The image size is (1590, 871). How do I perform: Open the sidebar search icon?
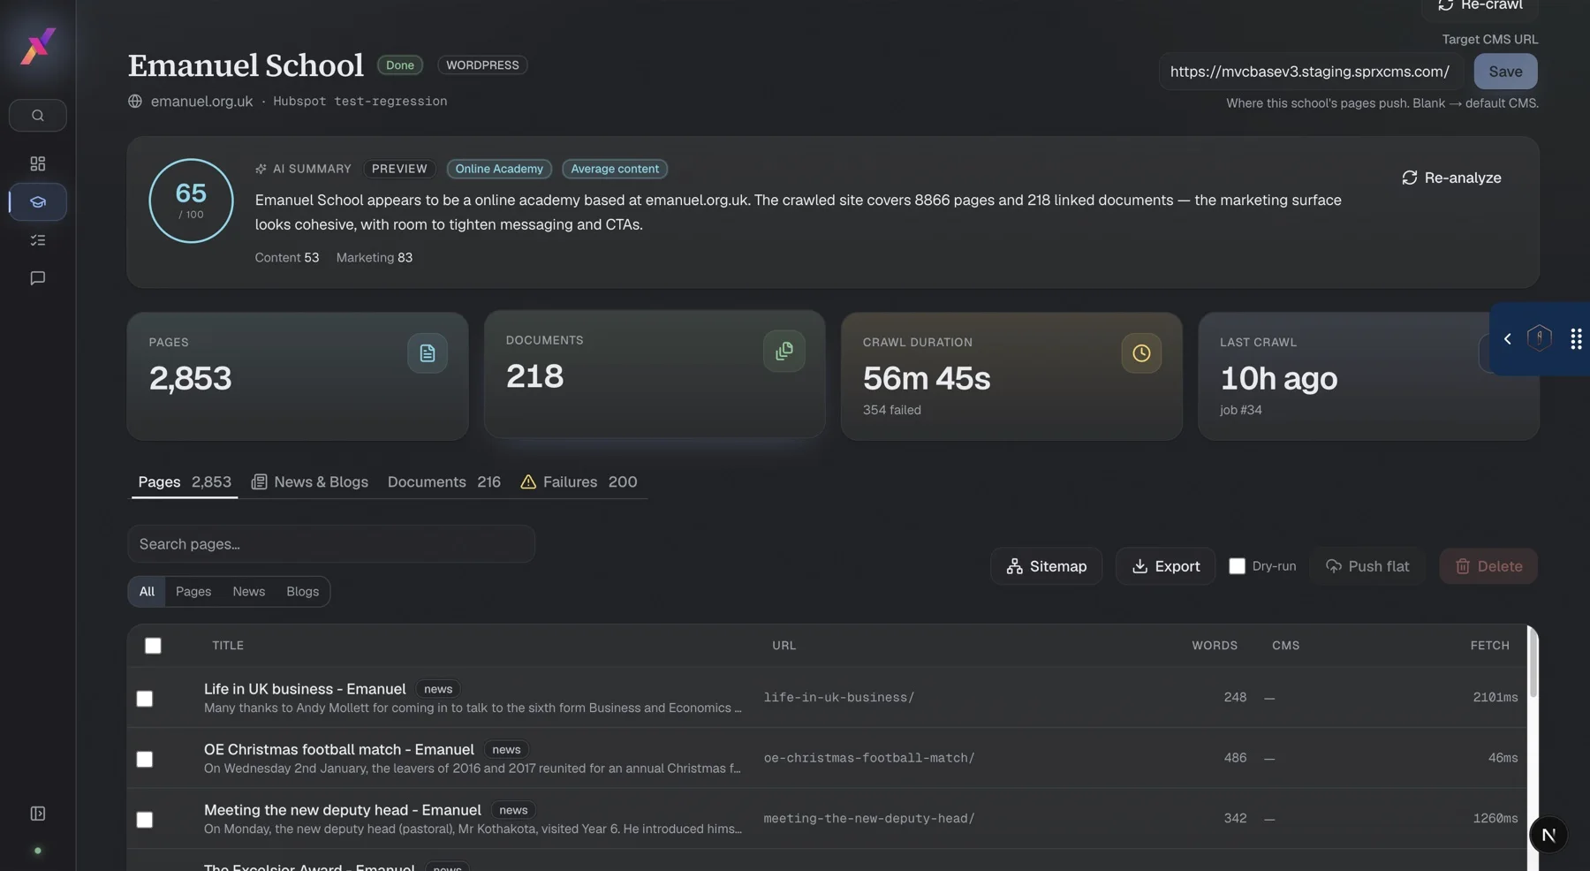coord(38,116)
